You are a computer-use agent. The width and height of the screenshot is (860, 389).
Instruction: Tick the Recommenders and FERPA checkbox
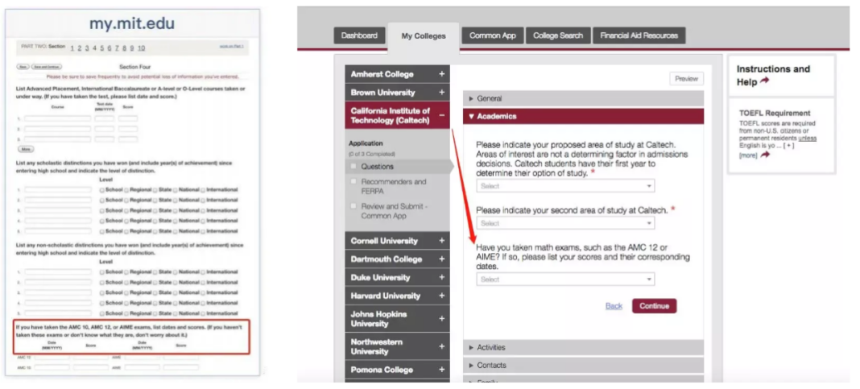pos(353,182)
